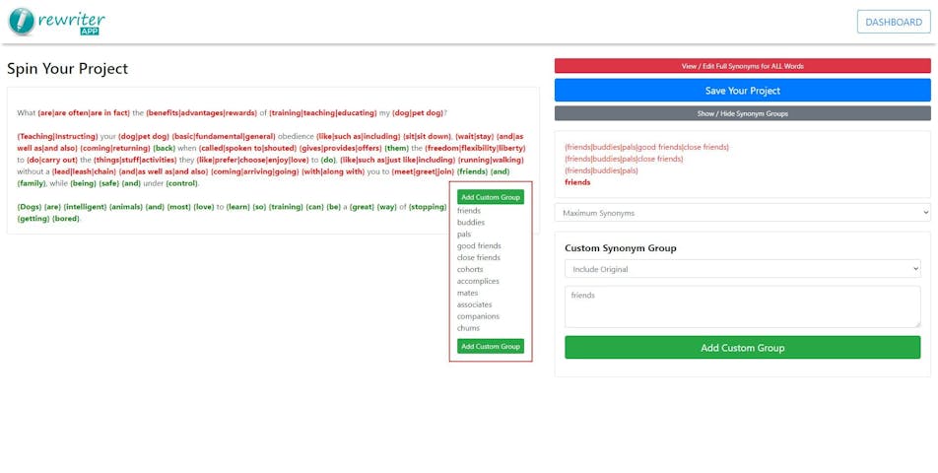Image resolution: width=938 pixels, height=473 pixels.
Task: Open the Dashboard page
Action: click(x=893, y=22)
